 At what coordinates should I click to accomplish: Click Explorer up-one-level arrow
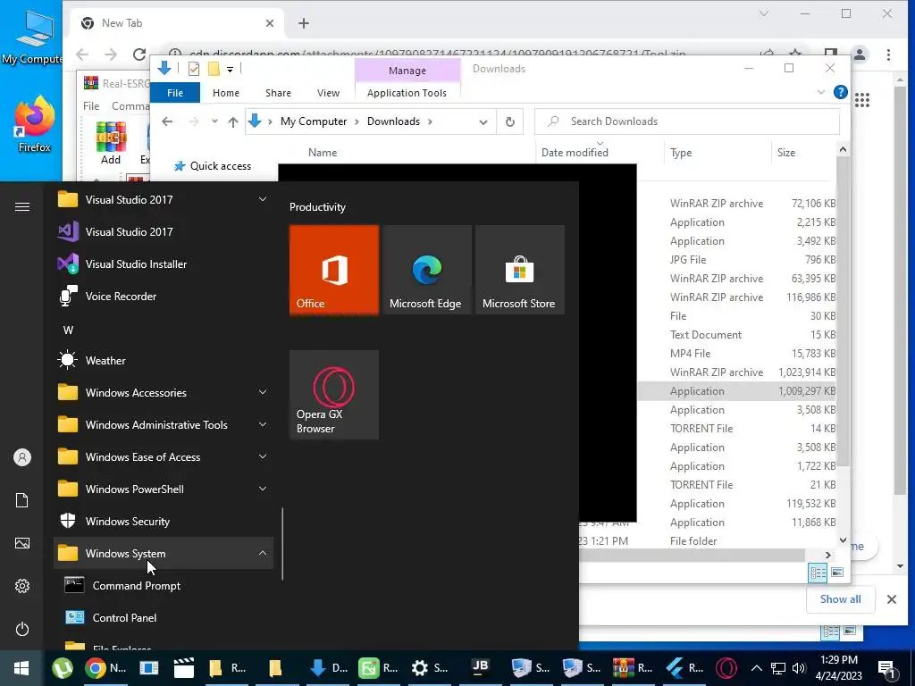coord(233,121)
